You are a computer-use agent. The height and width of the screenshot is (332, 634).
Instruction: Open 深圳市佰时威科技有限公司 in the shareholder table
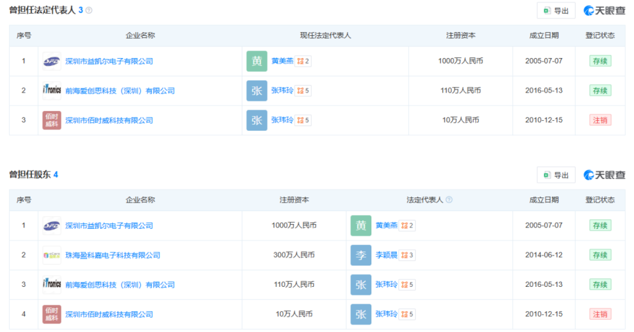[109, 314]
